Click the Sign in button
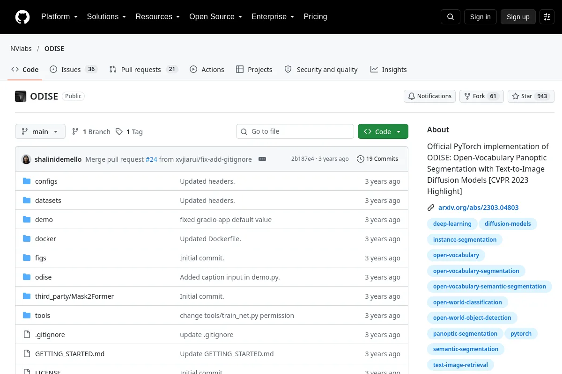 coord(481,17)
